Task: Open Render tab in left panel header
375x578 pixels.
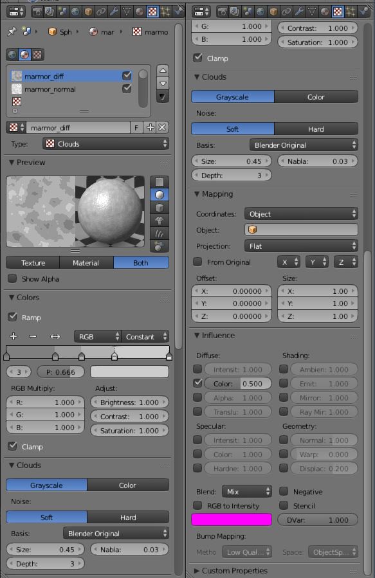Action: [x=37, y=12]
